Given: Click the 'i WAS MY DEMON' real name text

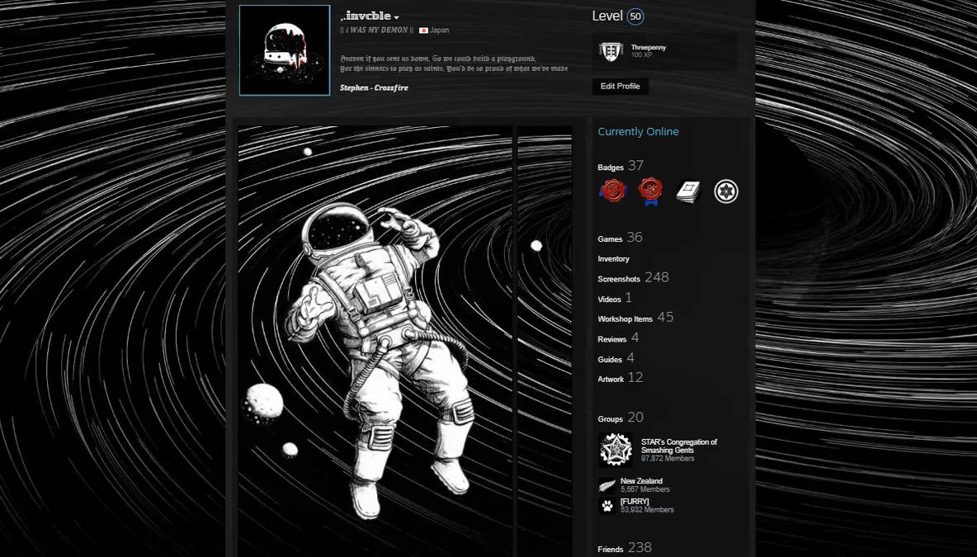Looking at the screenshot, I should tap(377, 30).
